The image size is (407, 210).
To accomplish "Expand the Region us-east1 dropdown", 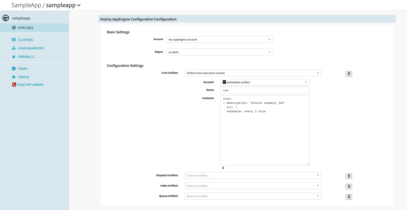I will 219,52.
